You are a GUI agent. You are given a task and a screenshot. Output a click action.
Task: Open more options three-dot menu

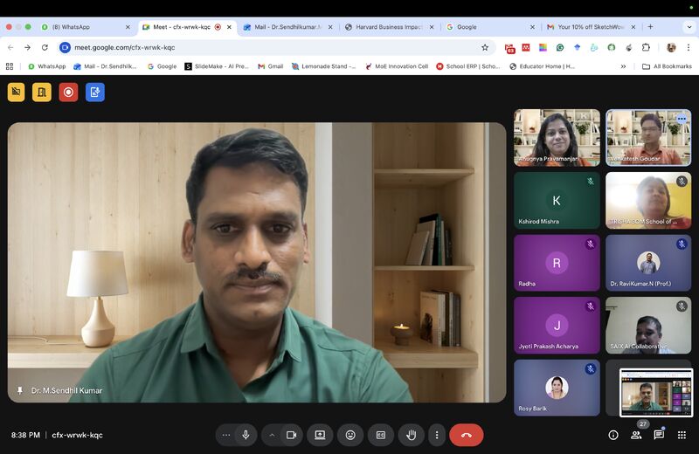437,435
